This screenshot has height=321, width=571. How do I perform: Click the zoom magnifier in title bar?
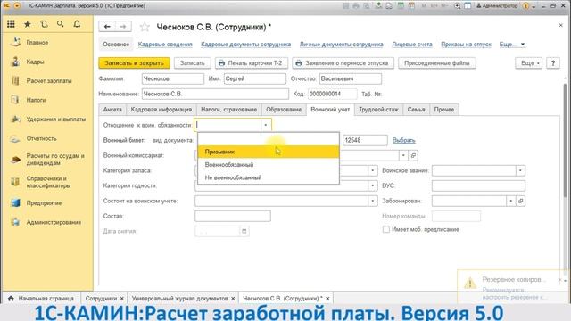[x=458, y=6]
